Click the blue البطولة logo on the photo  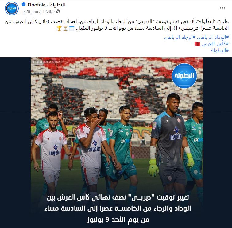coord(184,76)
